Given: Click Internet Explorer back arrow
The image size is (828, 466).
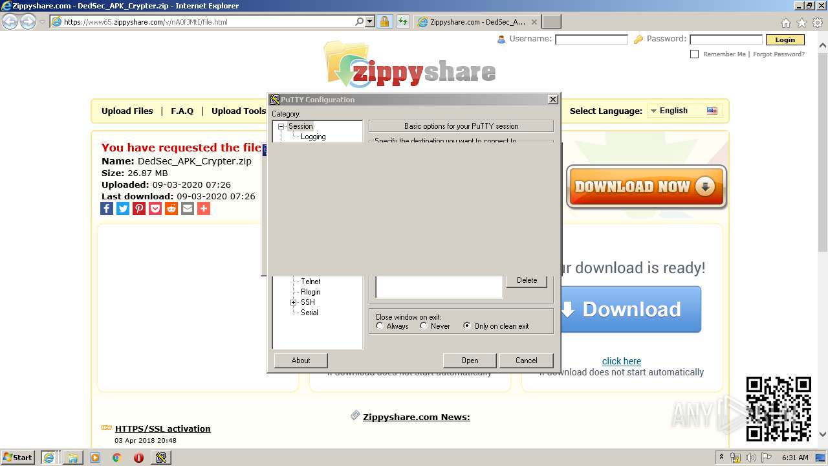Looking at the screenshot, I should pos(10,21).
